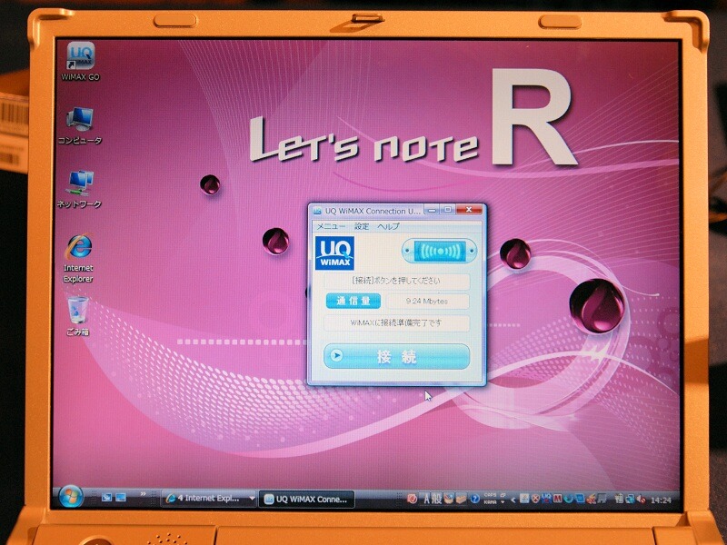The width and height of the screenshot is (727, 545).
Task: Maximize the UQ WiMAX Connection window
Action: click(448, 210)
